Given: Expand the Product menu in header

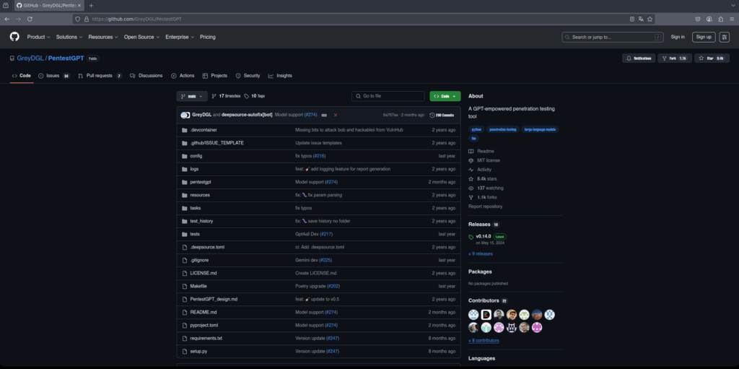Looking at the screenshot, I should tap(38, 37).
